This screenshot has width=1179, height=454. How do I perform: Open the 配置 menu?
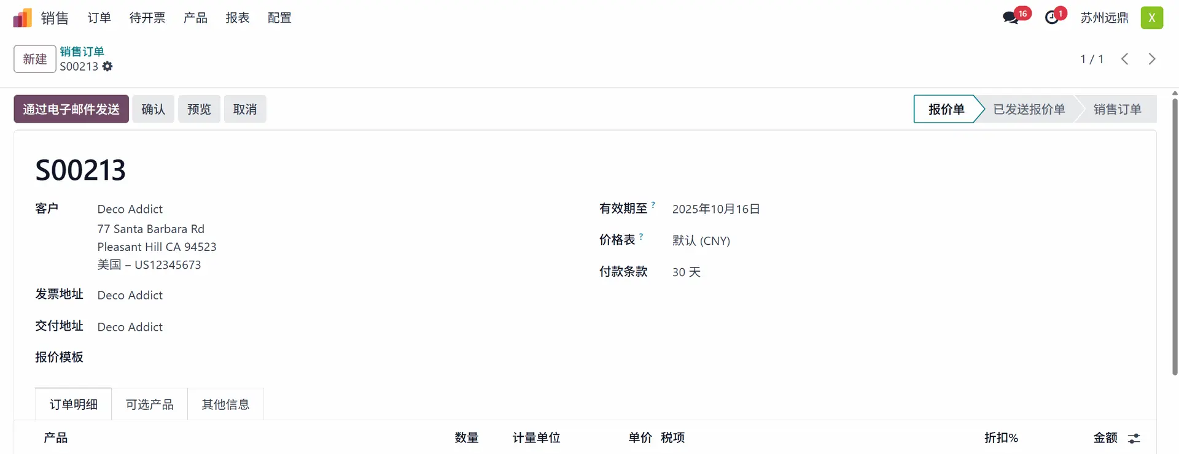click(279, 18)
